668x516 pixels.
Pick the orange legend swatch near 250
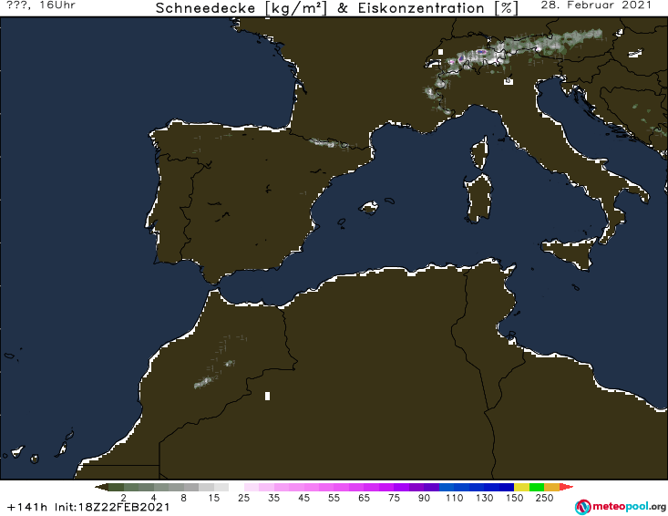click(x=551, y=487)
